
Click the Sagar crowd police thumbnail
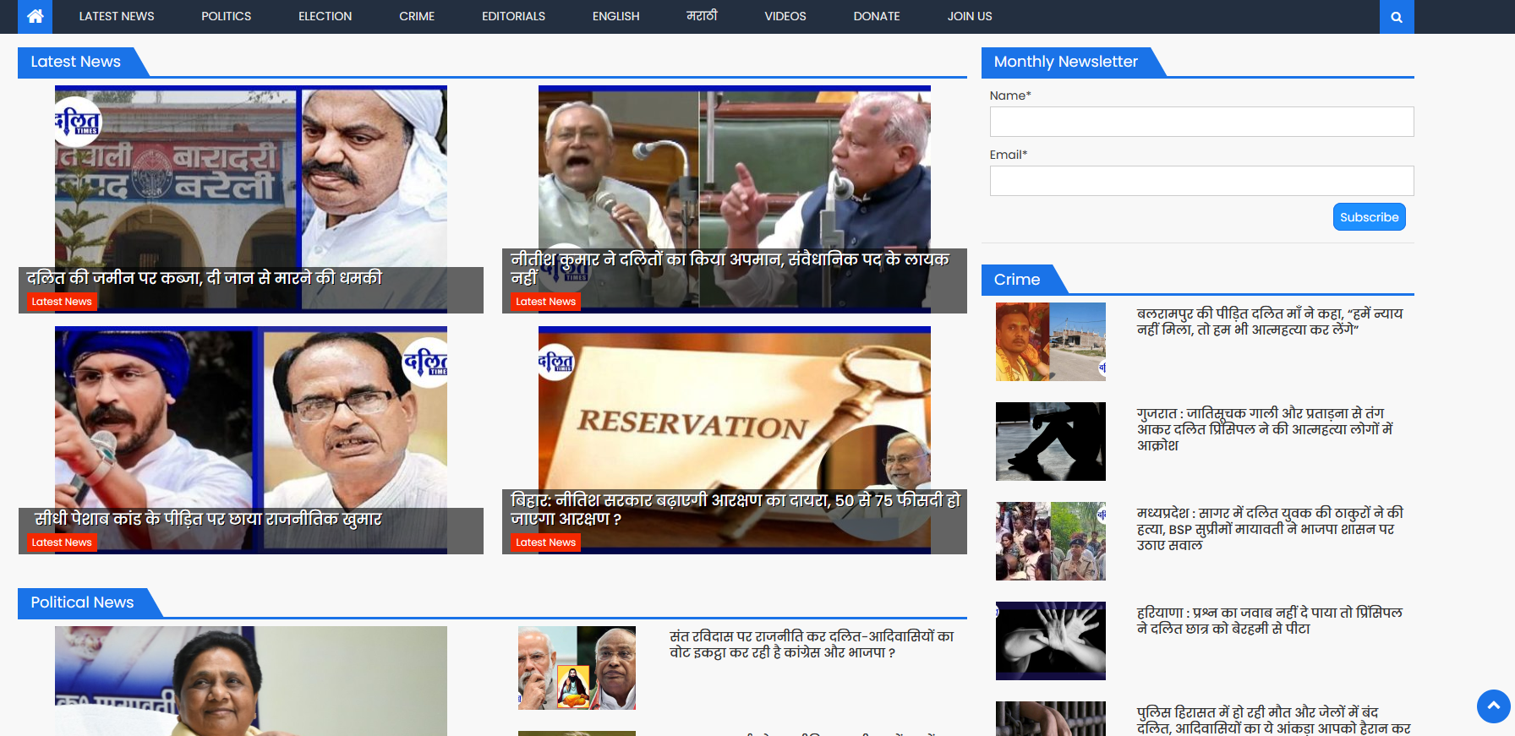pyautogui.click(x=1051, y=541)
